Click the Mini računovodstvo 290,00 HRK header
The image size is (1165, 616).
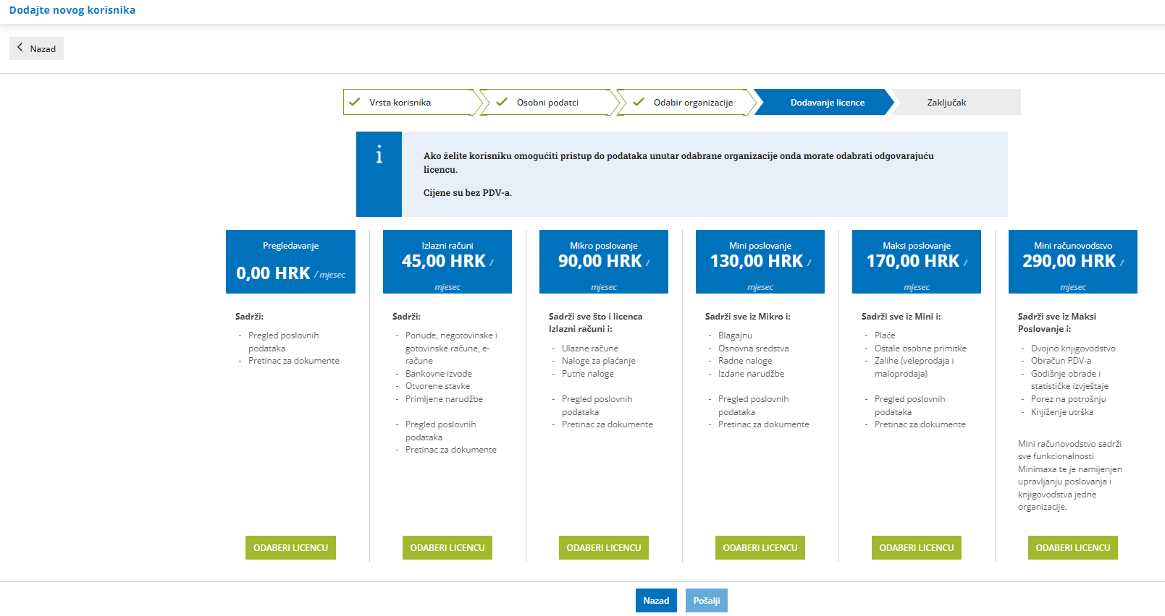[1073, 262]
